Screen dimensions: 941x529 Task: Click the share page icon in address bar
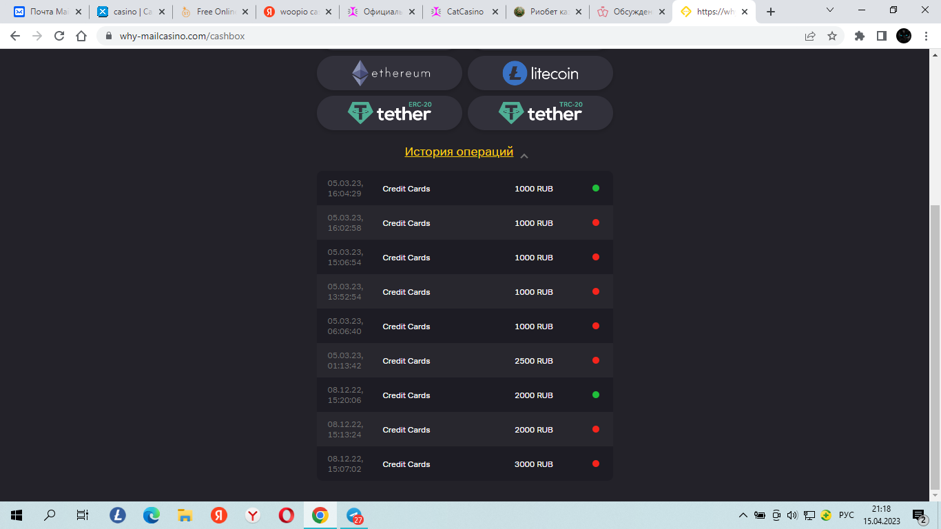[x=810, y=36]
